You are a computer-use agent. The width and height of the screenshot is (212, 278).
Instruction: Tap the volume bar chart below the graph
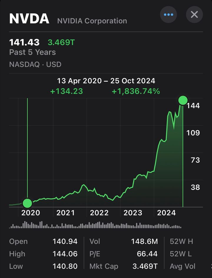95,225
